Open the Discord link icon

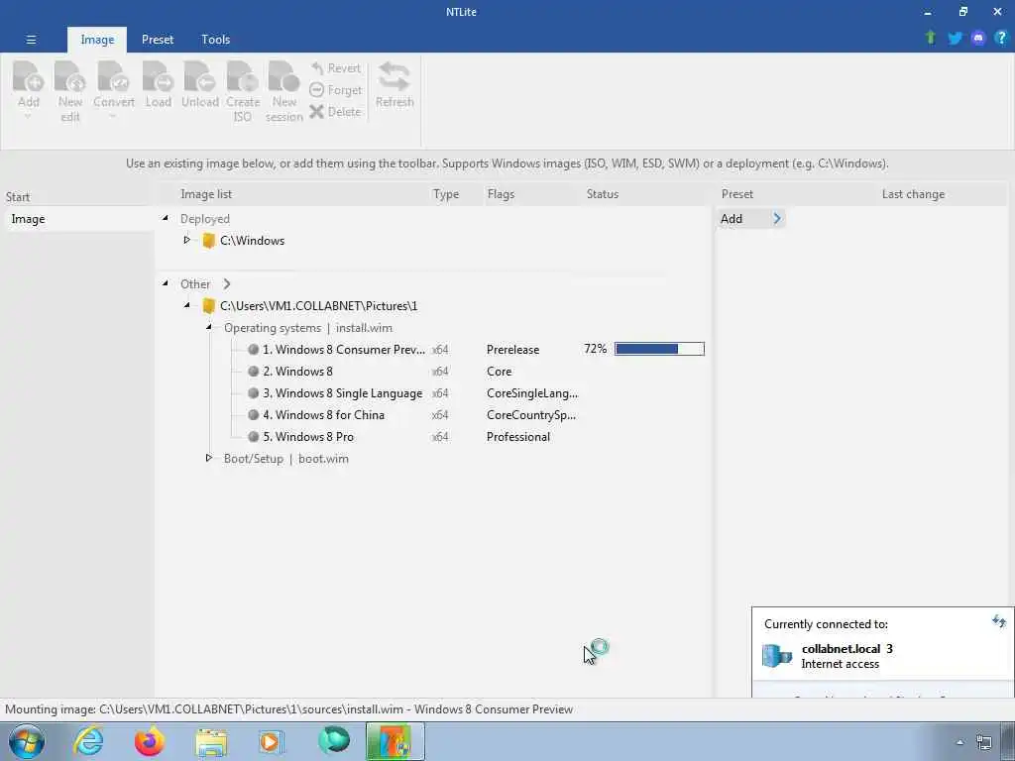tap(978, 39)
